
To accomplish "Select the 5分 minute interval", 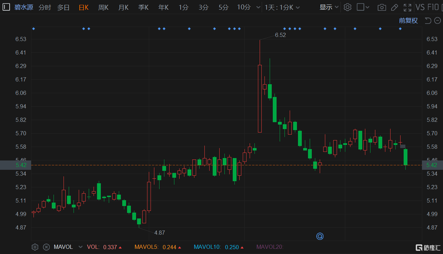I will (223, 7).
